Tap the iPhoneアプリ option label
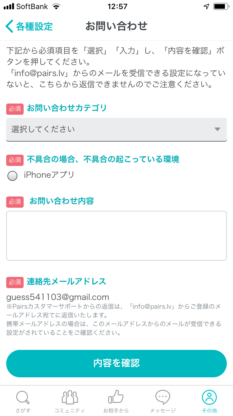 tap(49, 175)
